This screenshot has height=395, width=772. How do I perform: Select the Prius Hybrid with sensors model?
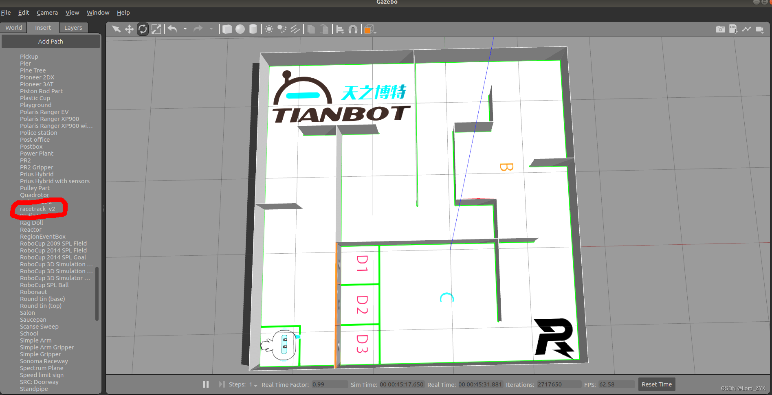[x=55, y=181]
